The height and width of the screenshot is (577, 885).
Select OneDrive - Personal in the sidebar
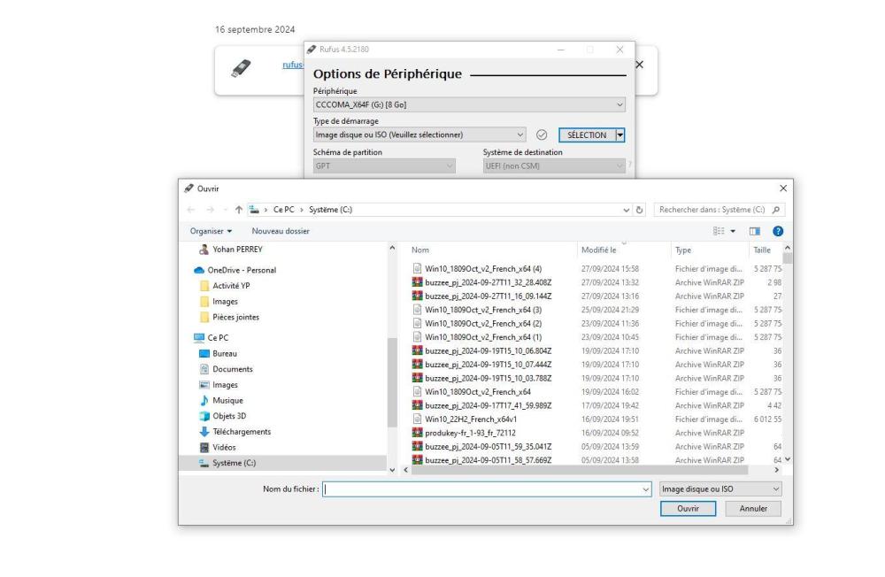tap(242, 270)
